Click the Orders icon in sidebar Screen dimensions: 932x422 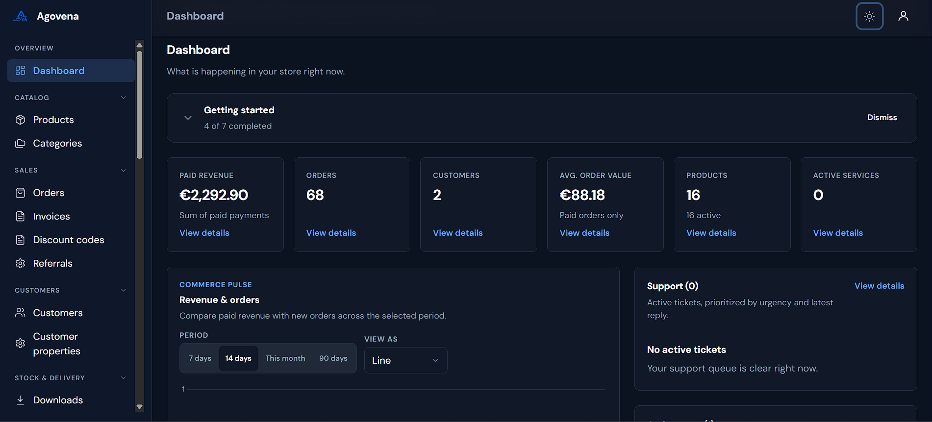coord(20,193)
